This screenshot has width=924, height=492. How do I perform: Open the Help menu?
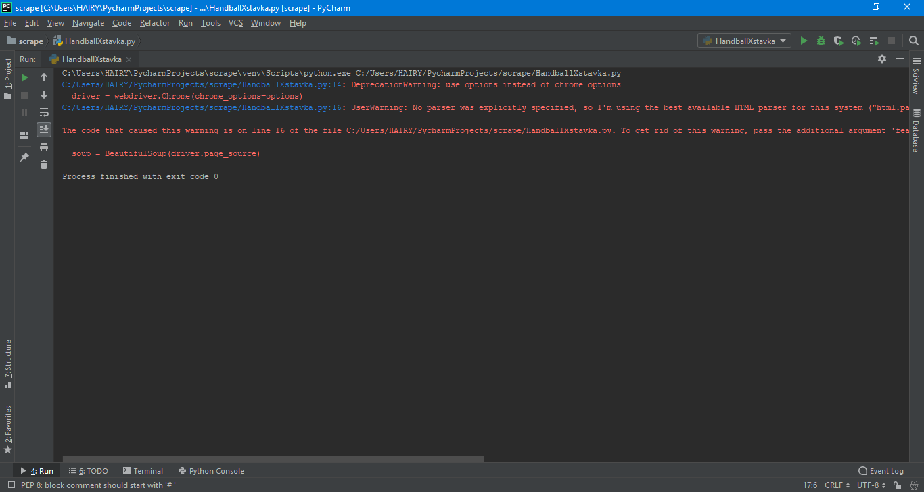298,23
